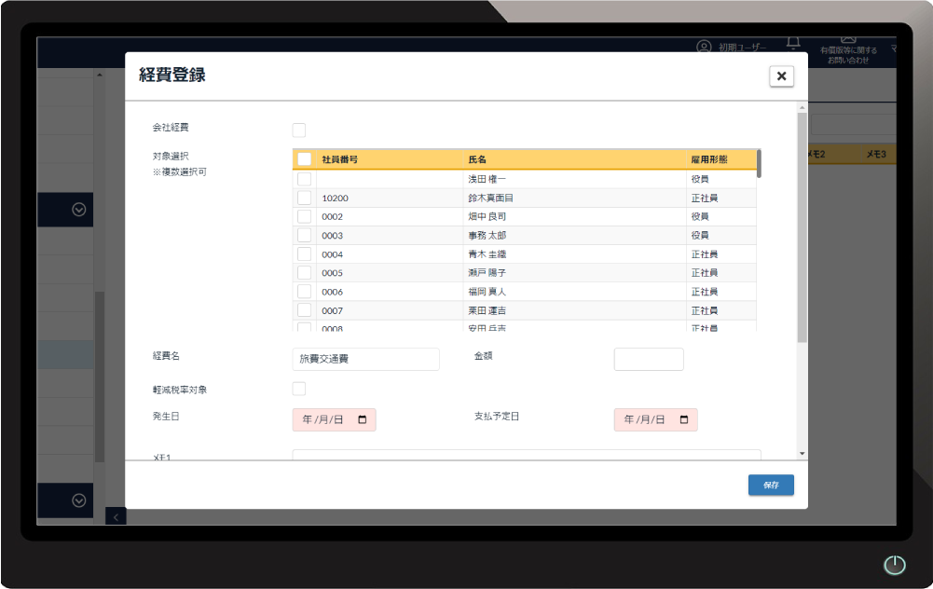Select the checkbox for 青木 圭織
Viewport: 933px width, 589px height.
click(x=304, y=253)
